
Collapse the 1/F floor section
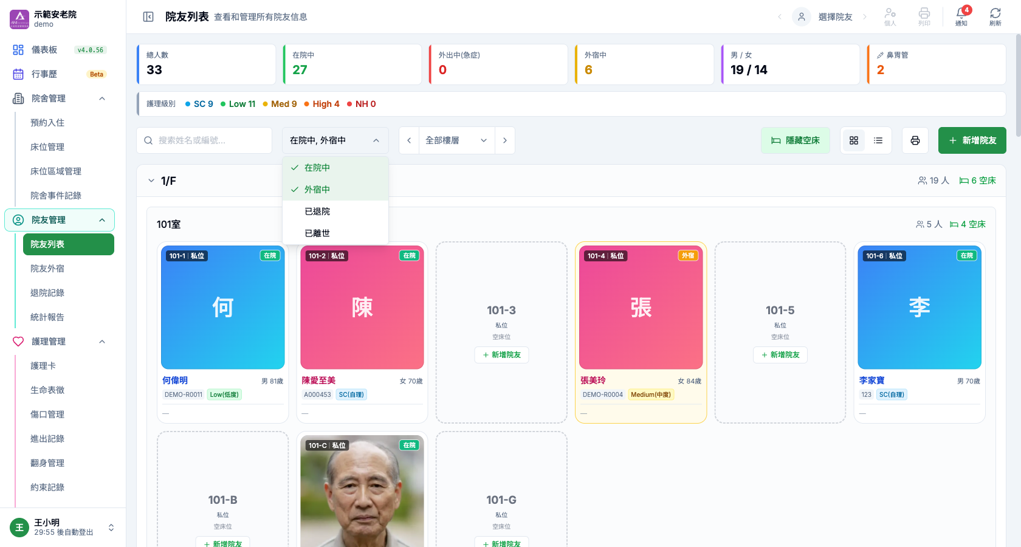[x=151, y=181]
